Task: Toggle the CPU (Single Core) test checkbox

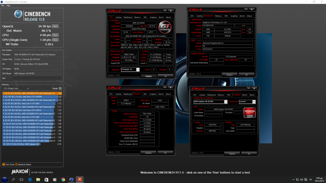Action: (x=61, y=40)
